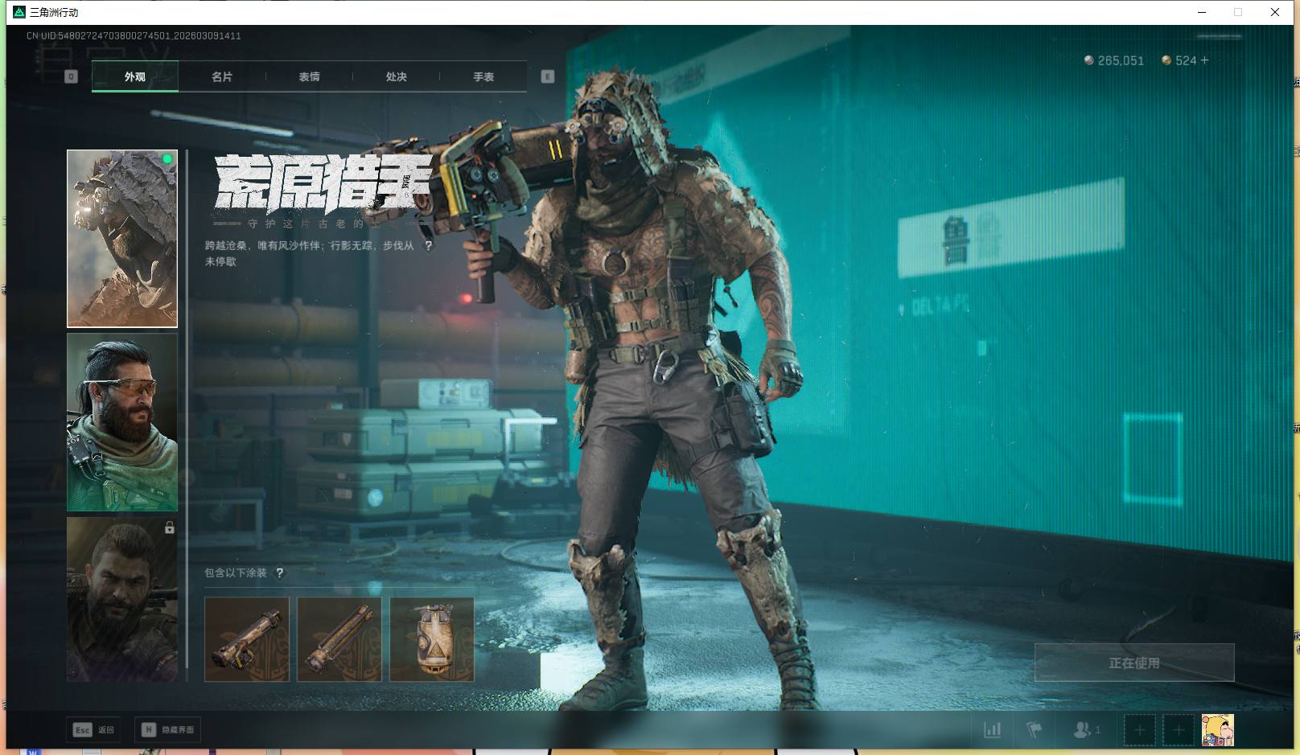This screenshot has height=755, width=1300.
Task: Open the 名片 tab
Action: coord(222,76)
